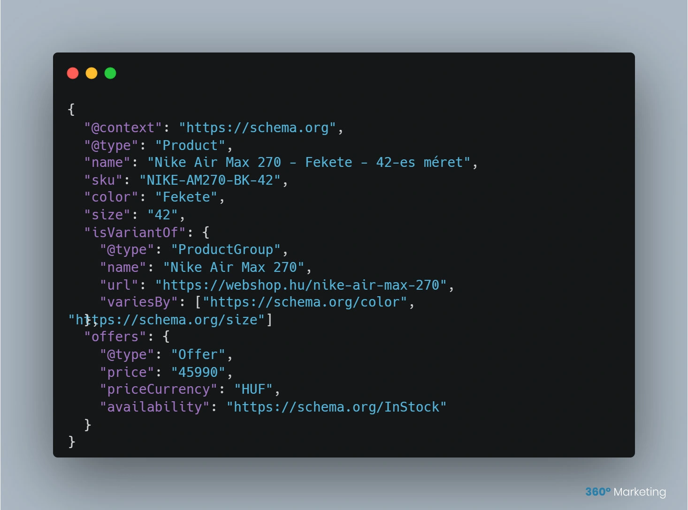Click the "variesBy" key
The height and width of the screenshot is (510, 688).
pos(139,302)
